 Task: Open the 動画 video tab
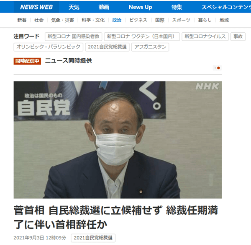click(x=104, y=7)
